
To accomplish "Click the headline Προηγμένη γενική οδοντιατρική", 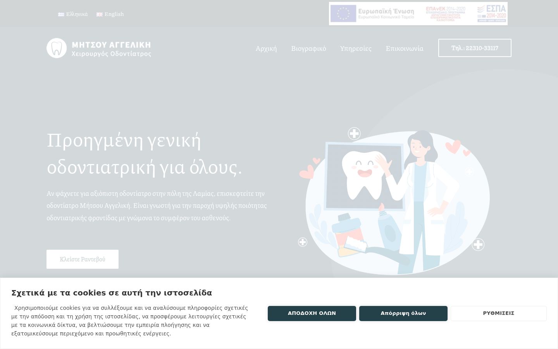I will [145, 154].
